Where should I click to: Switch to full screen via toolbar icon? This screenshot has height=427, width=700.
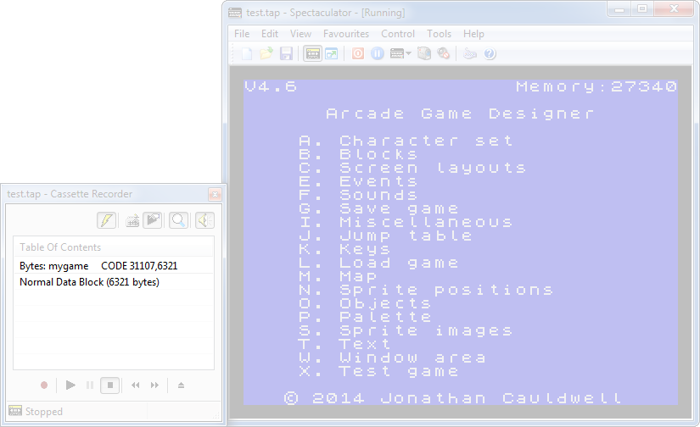[332, 54]
